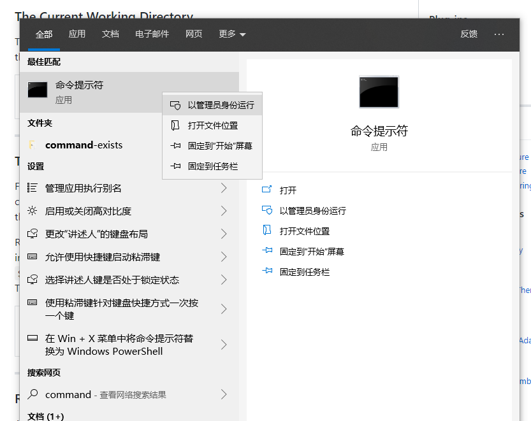This screenshot has height=421, width=531.
Task: Choose 固定到任务栏 in context menu
Action: (x=212, y=166)
